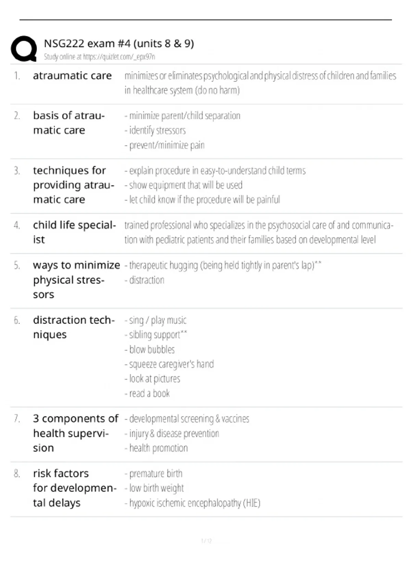Viewport: 411px width, 582px height.
Task: Select hypoxic ischemic encephalopathy (HIE) line
Action: (192, 503)
